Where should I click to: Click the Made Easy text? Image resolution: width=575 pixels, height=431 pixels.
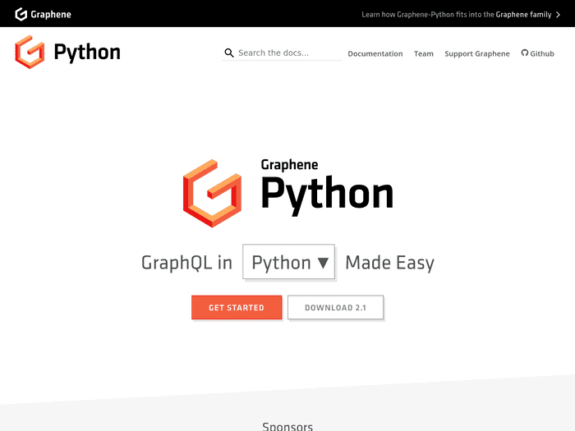[x=390, y=264]
